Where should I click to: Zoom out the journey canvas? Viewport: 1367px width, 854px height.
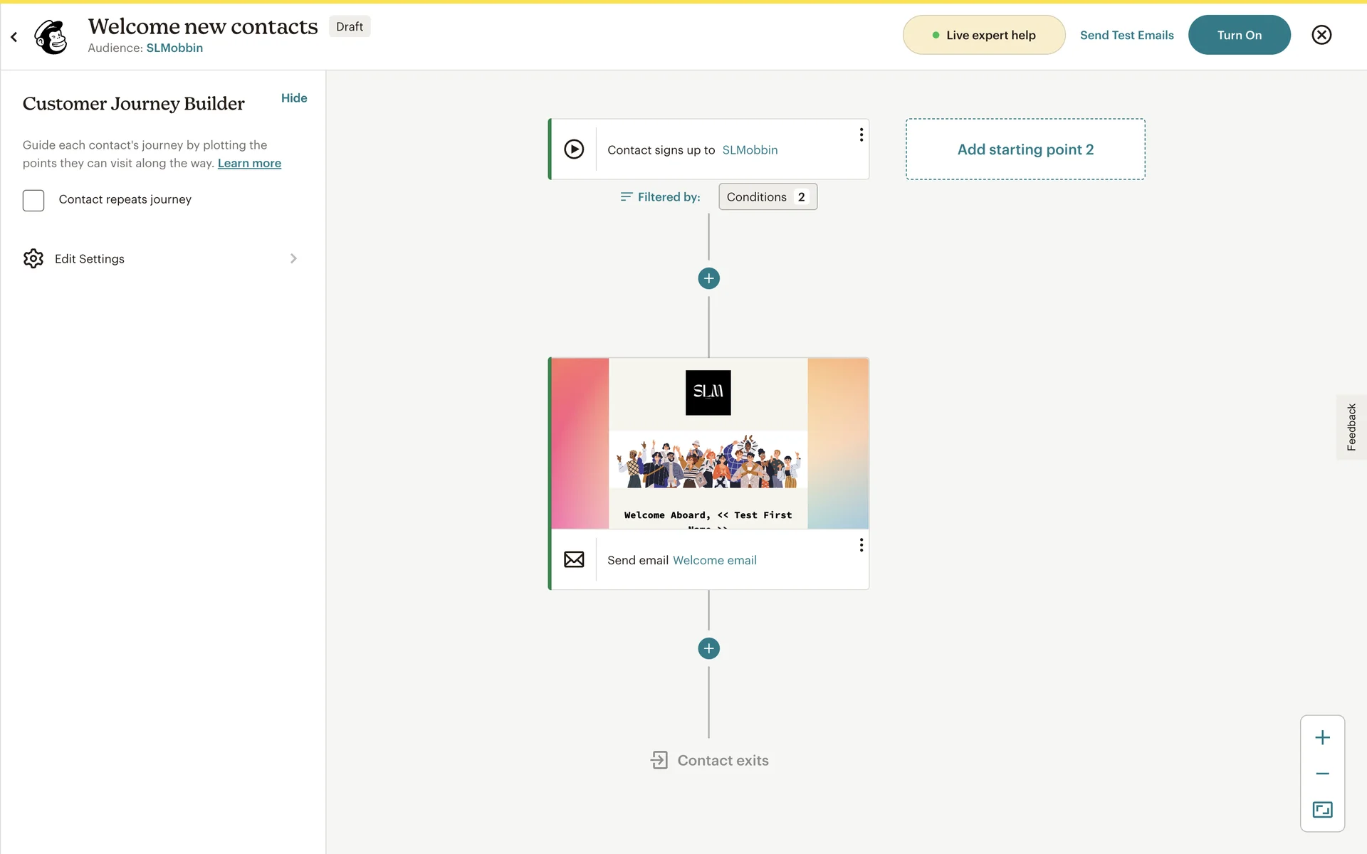pos(1322,774)
